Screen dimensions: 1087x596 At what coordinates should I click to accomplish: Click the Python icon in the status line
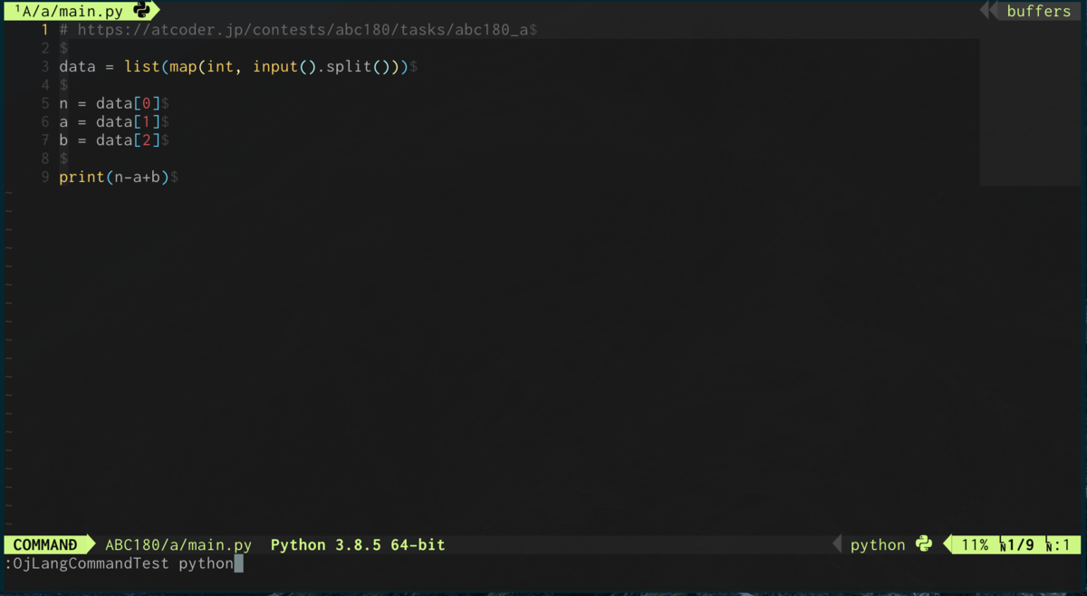click(x=924, y=544)
